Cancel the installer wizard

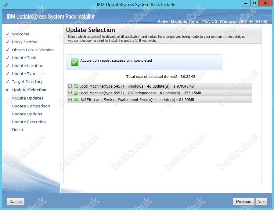point(16,201)
